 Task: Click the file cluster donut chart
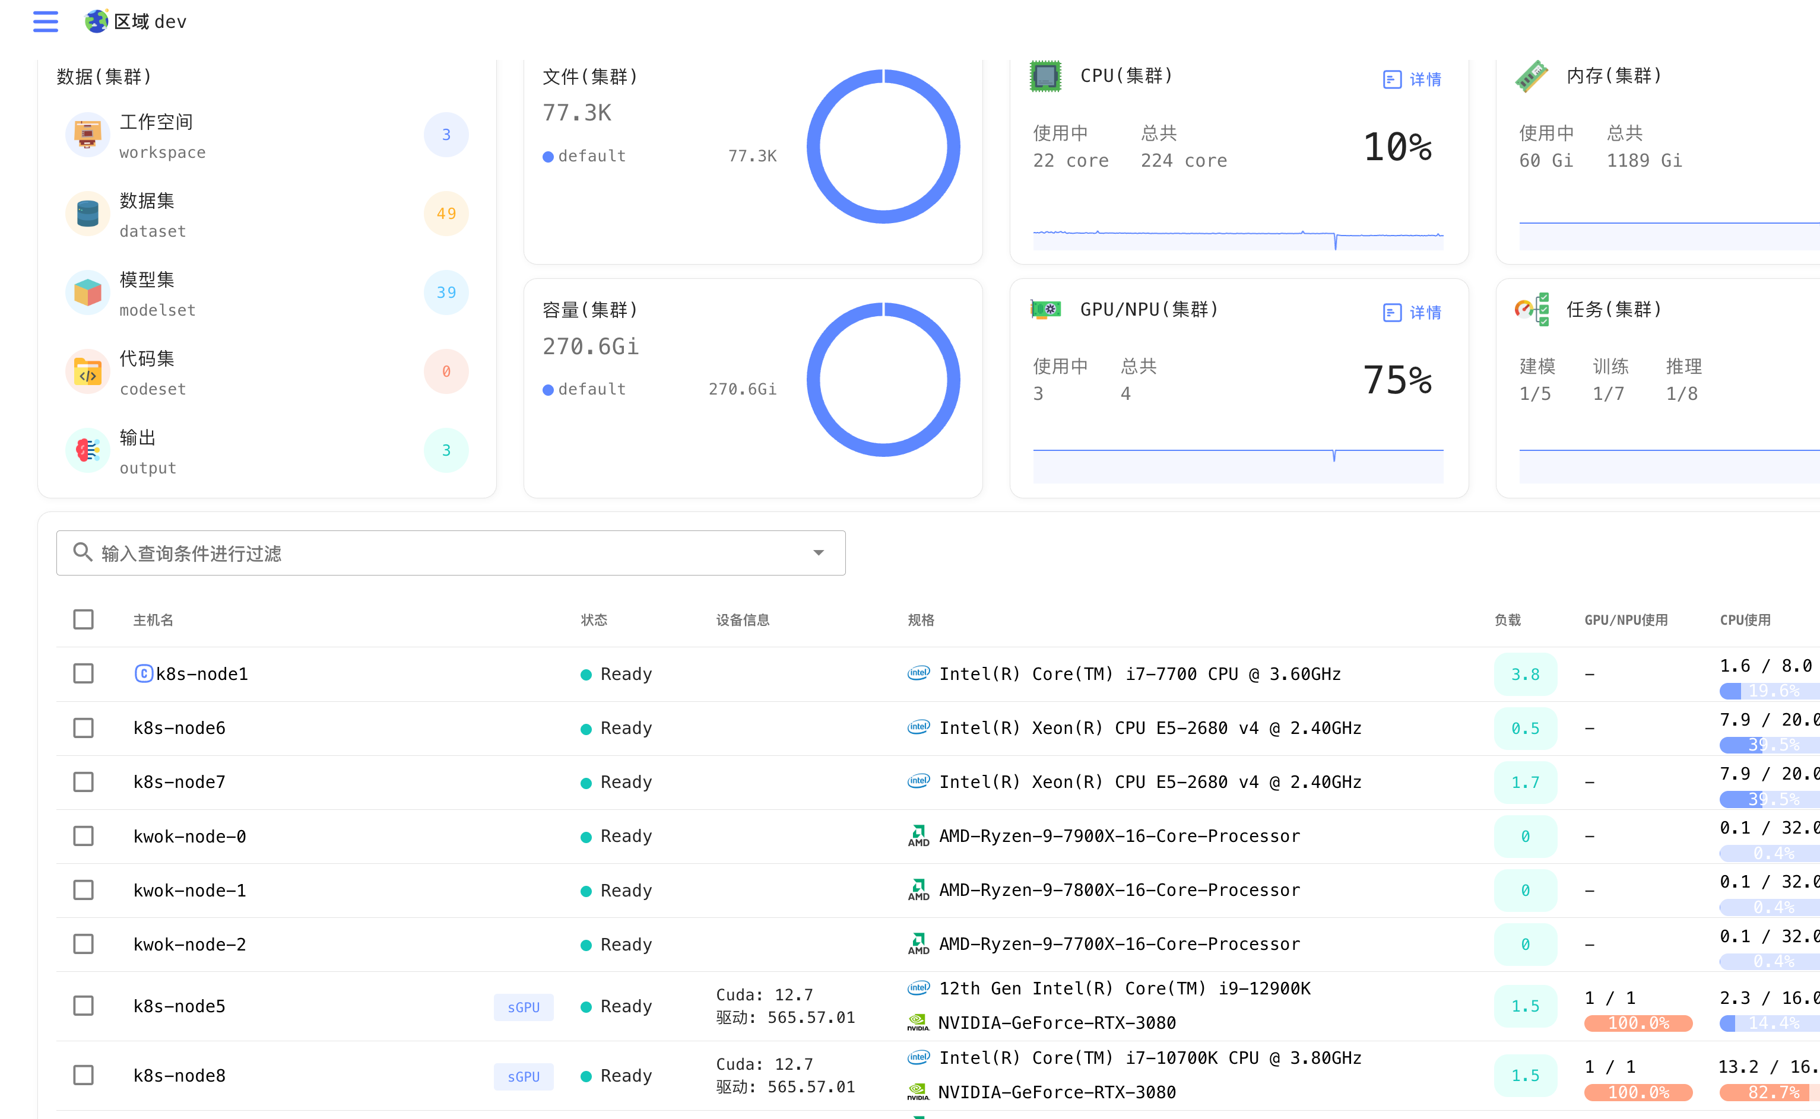(x=883, y=147)
